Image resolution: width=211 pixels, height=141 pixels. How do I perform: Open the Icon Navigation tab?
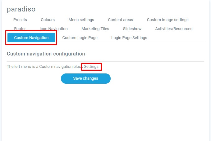click(x=53, y=29)
